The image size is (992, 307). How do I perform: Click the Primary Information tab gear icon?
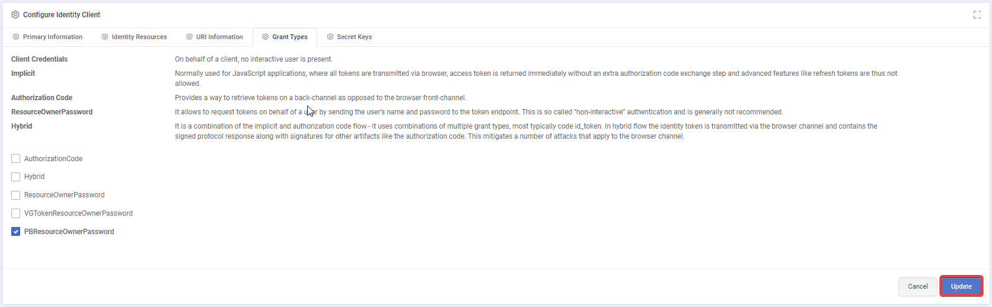click(x=16, y=37)
